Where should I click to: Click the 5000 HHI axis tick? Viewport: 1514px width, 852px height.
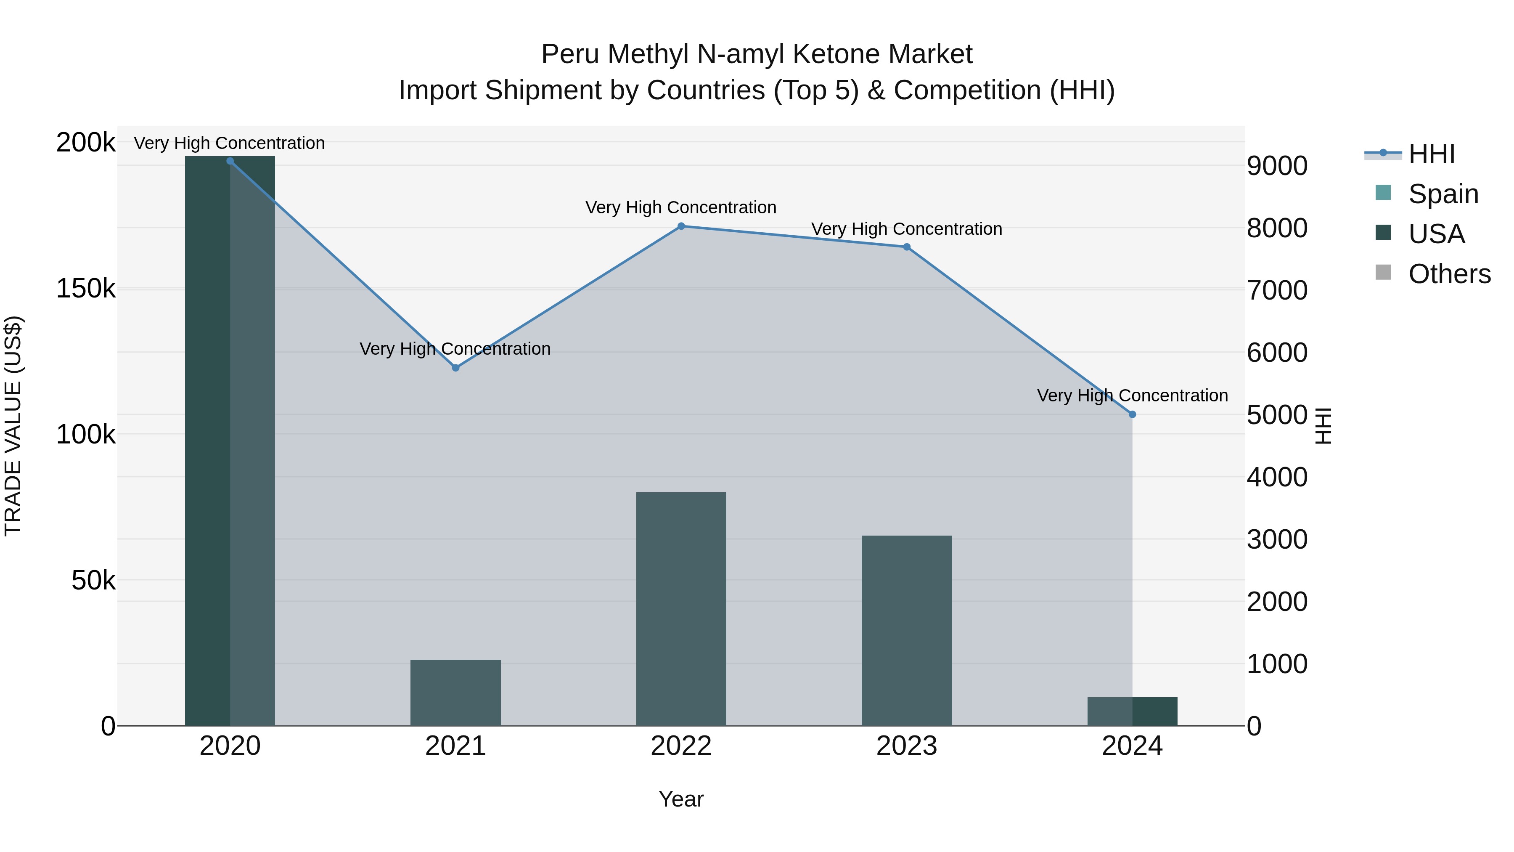click(1277, 415)
